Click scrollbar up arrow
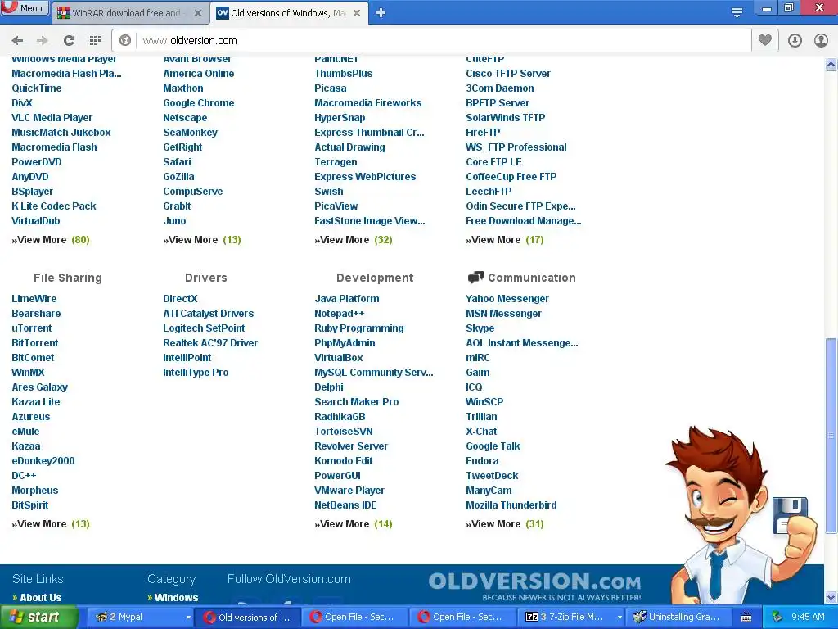The height and width of the screenshot is (629, 838). click(x=831, y=65)
